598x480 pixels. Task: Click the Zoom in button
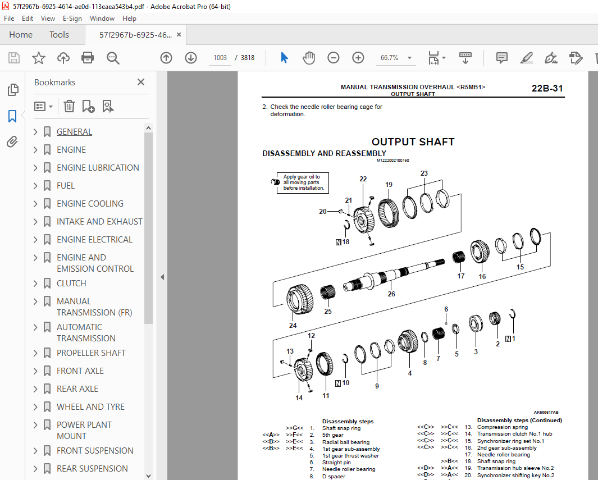358,57
